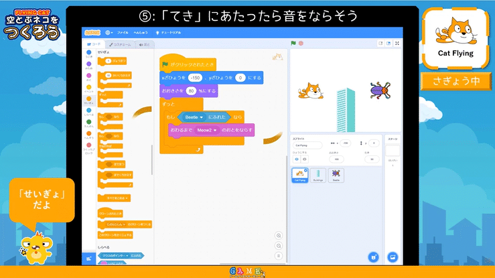495x278 pixels.
Task: Show the sprite with the open eye button
Action: tap(297, 159)
